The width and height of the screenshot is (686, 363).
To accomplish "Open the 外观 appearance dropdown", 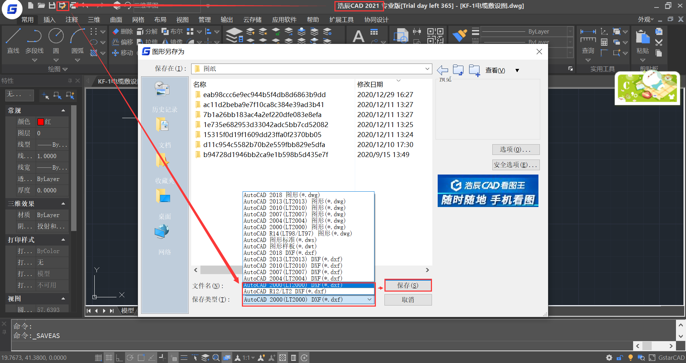I will (646, 20).
